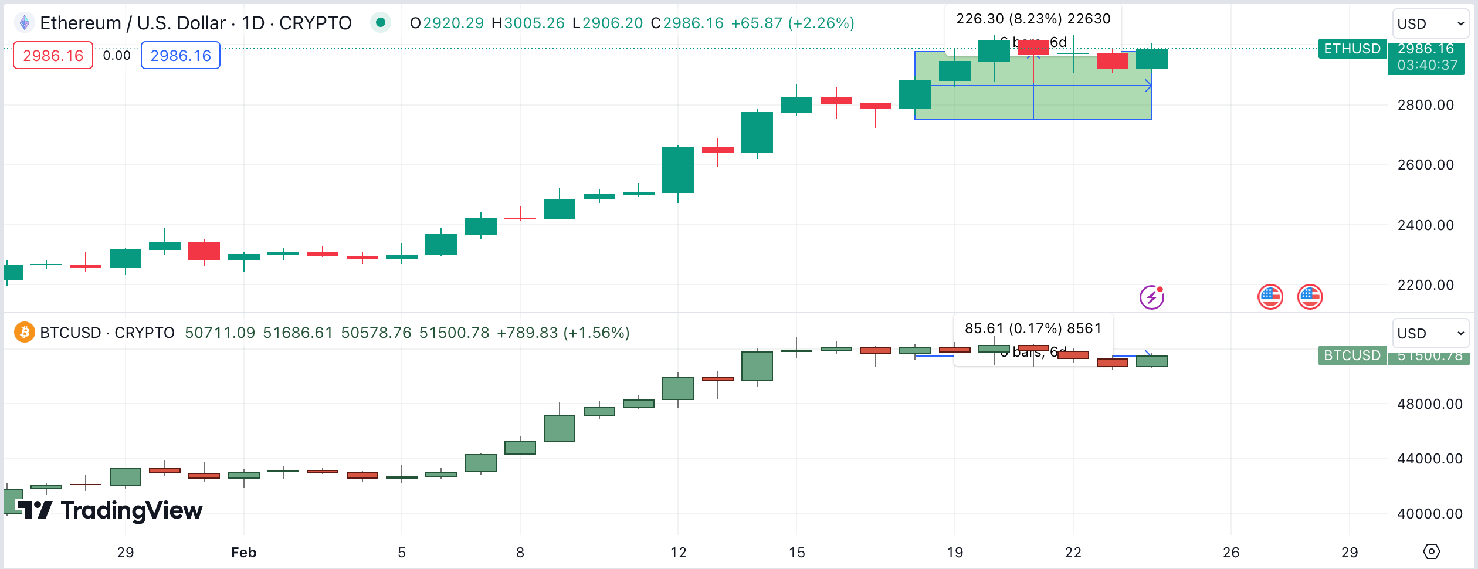The width and height of the screenshot is (1478, 569).
Task: Open the 1D timeframe selector in chart legend
Action: coord(252,23)
